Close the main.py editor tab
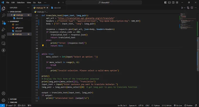 pyautogui.click(x=47, y=8)
